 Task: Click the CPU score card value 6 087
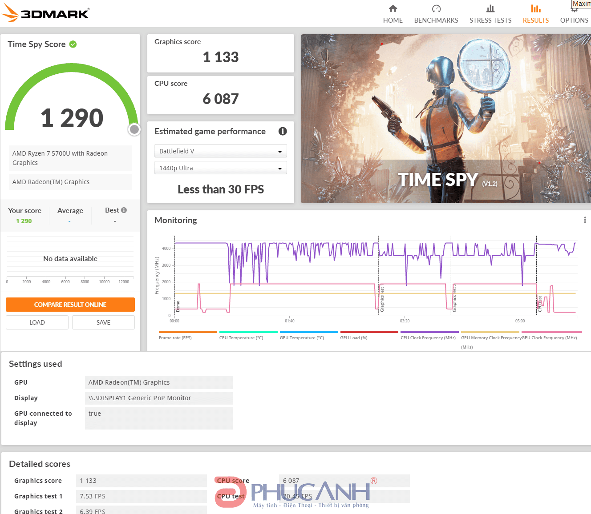tap(221, 99)
